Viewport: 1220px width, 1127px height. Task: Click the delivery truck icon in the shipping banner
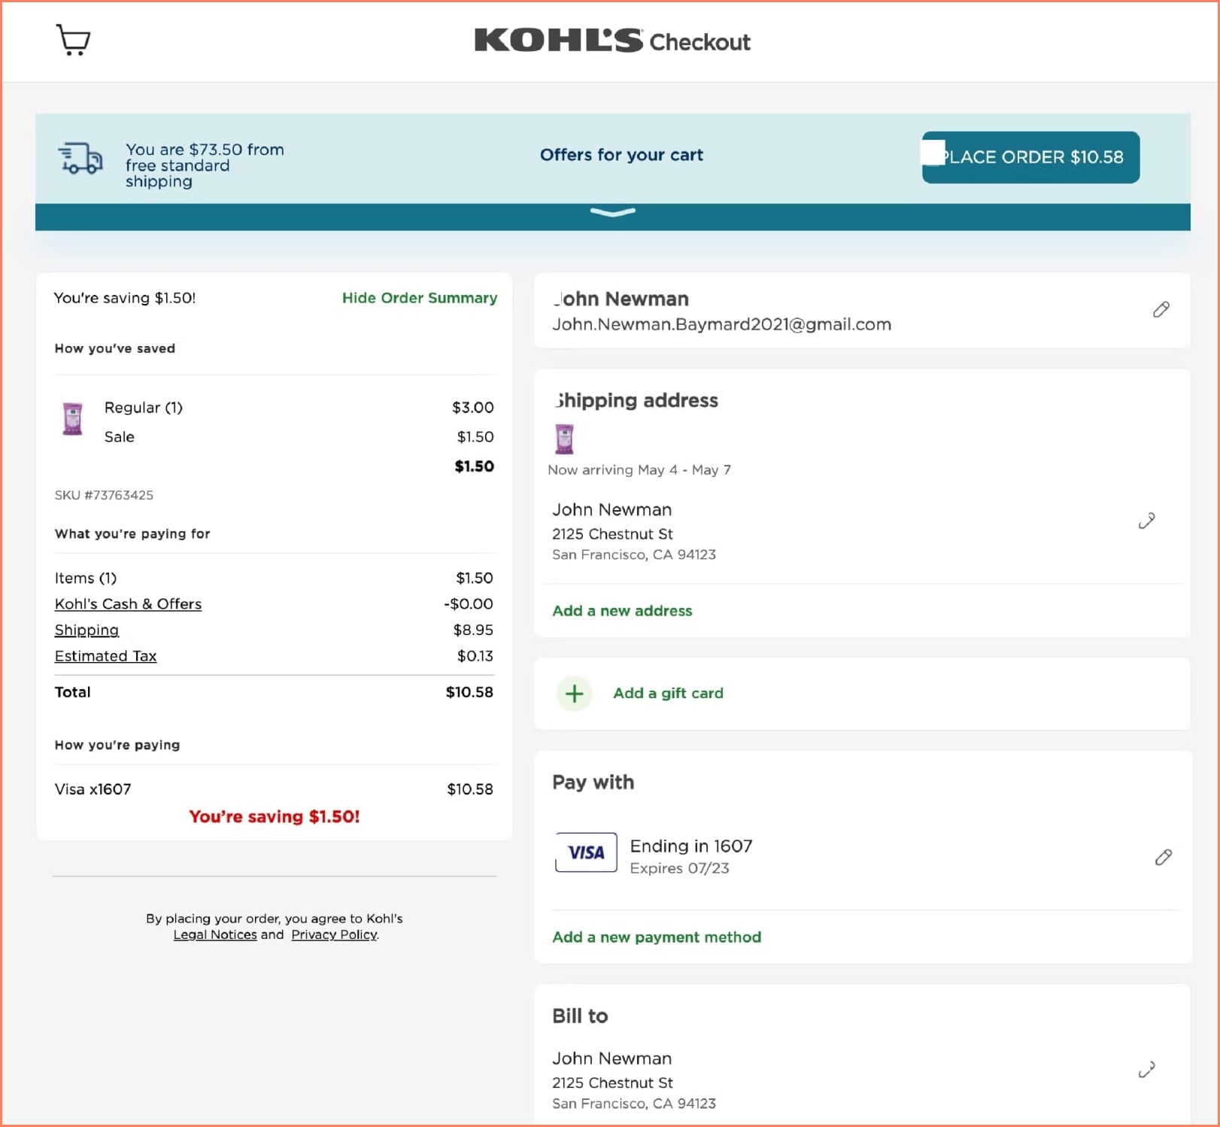[x=79, y=159]
